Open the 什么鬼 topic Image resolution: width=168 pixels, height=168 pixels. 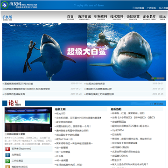click(x=60, y=156)
